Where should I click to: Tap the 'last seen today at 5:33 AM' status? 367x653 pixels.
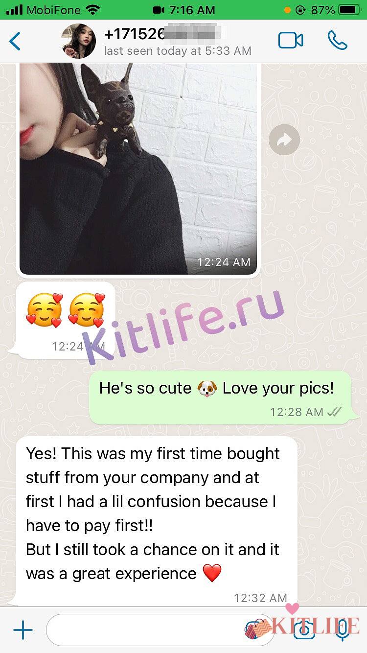tap(178, 51)
